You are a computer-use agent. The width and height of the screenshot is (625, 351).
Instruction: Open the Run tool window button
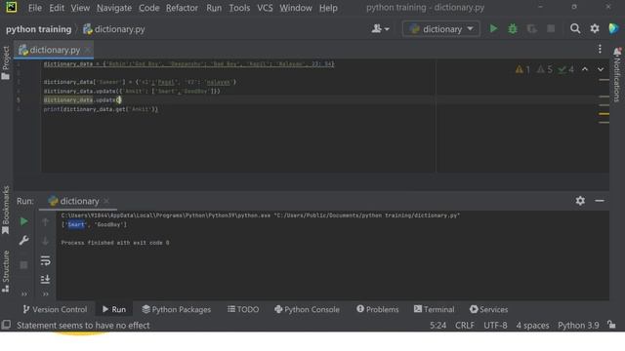[x=114, y=309]
